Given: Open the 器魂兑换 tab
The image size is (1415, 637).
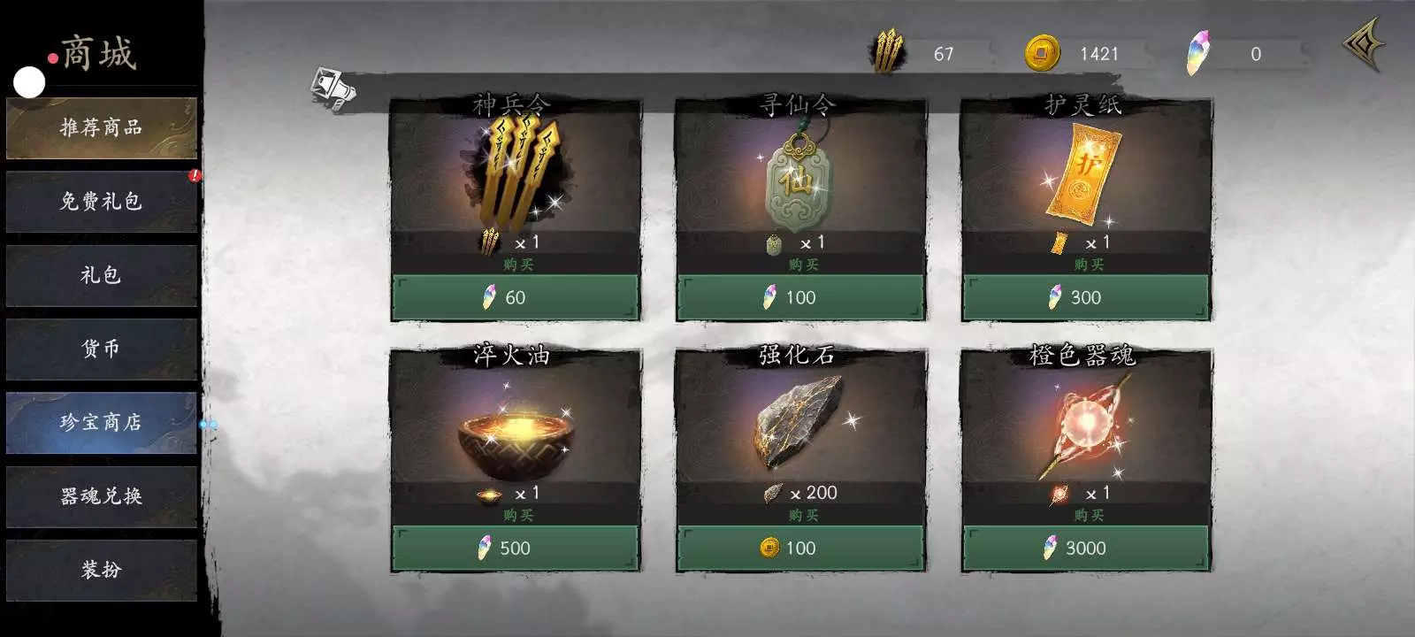Looking at the screenshot, I should [x=101, y=496].
